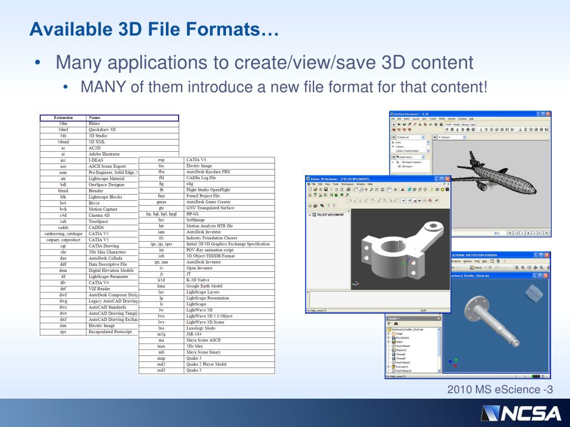Click pin button beside K-3D Node List
The image size is (570, 427).
click(394, 137)
